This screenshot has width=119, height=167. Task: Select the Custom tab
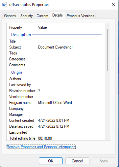point(42,16)
